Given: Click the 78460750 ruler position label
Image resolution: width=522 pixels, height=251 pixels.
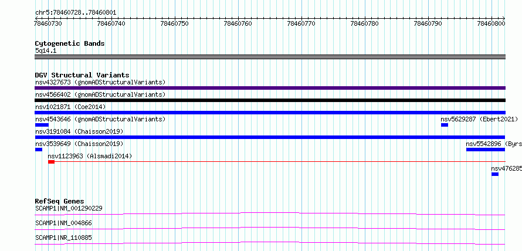Looking at the screenshot, I should pos(175,23).
